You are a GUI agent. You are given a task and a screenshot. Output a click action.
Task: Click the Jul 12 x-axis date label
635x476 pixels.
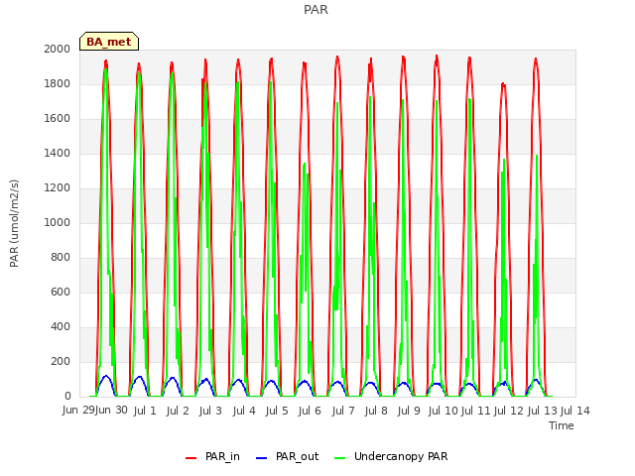[x=509, y=411]
